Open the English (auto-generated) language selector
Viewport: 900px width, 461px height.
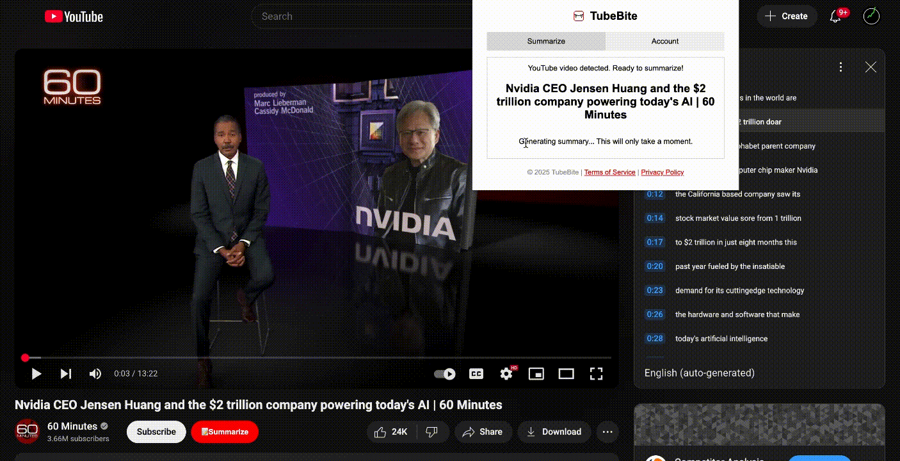click(699, 373)
